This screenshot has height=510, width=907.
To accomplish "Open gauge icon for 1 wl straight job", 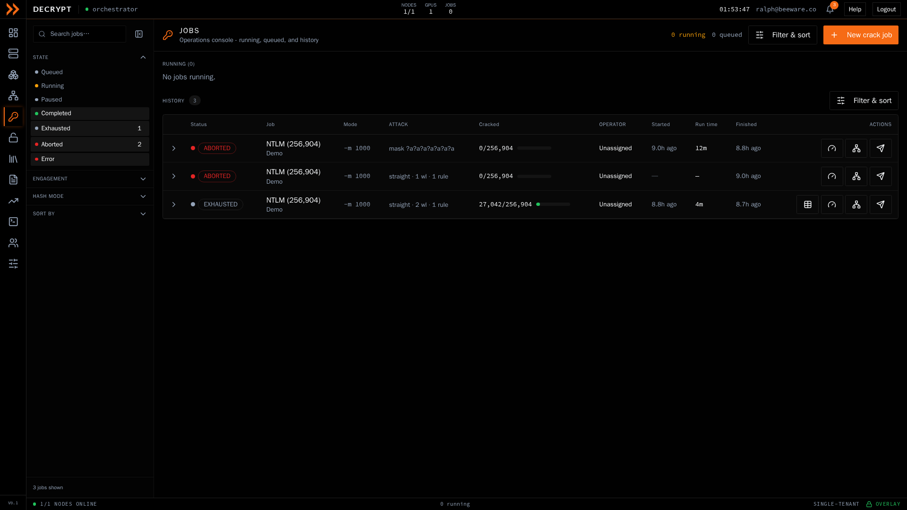I will (832, 176).
